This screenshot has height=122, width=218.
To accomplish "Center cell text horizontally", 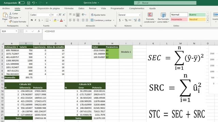I will [x=74, y=20].
